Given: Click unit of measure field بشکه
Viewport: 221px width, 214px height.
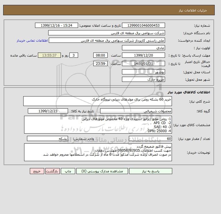Looking at the screenshot, I should pyautogui.click(x=47, y=138).
